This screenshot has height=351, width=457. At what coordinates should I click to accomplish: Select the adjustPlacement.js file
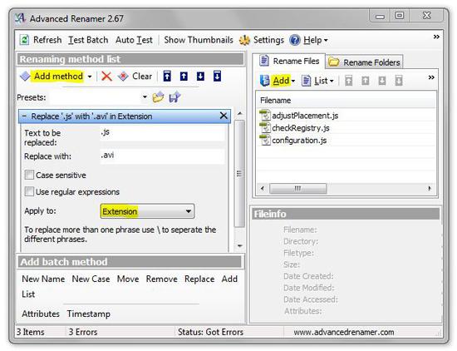click(x=305, y=116)
